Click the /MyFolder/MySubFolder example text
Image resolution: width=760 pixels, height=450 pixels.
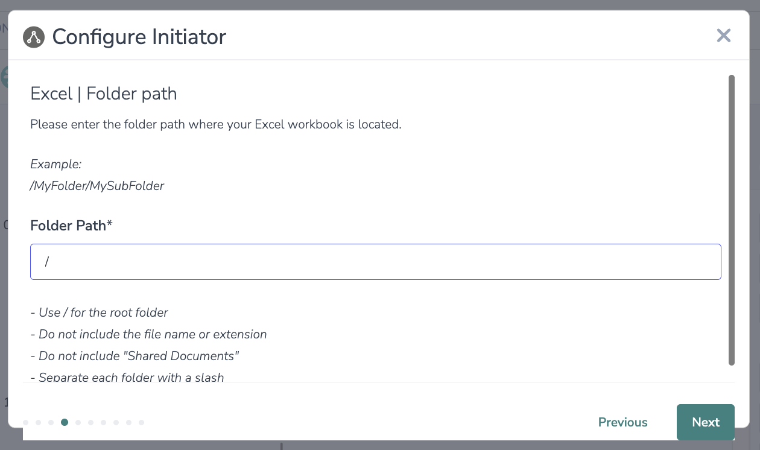coord(97,186)
